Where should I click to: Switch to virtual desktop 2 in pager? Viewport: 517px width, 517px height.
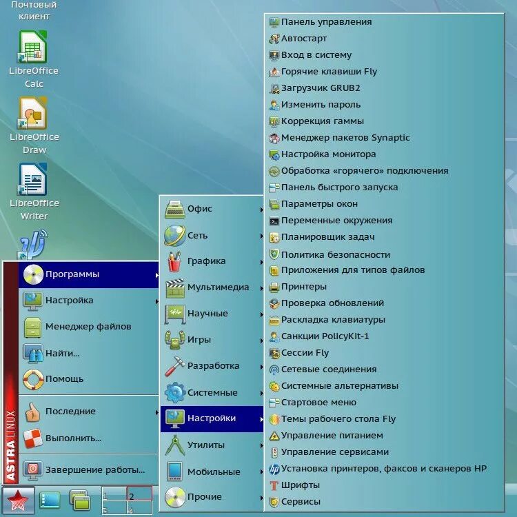(139, 494)
